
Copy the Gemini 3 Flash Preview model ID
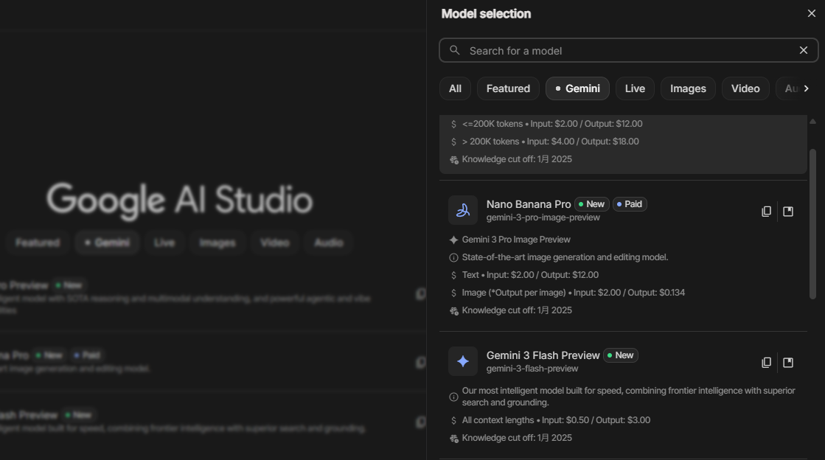pyautogui.click(x=766, y=363)
